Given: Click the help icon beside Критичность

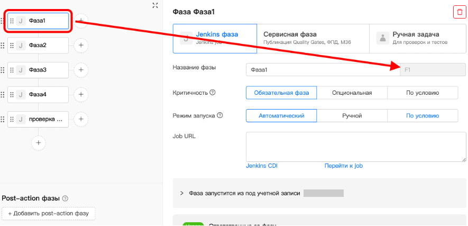Looking at the screenshot, I should [213, 92].
